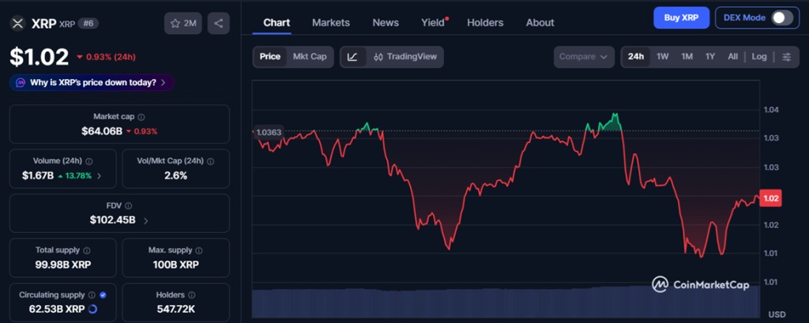
Task: Click the USD currency label on chart axis
Action: tap(777, 315)
